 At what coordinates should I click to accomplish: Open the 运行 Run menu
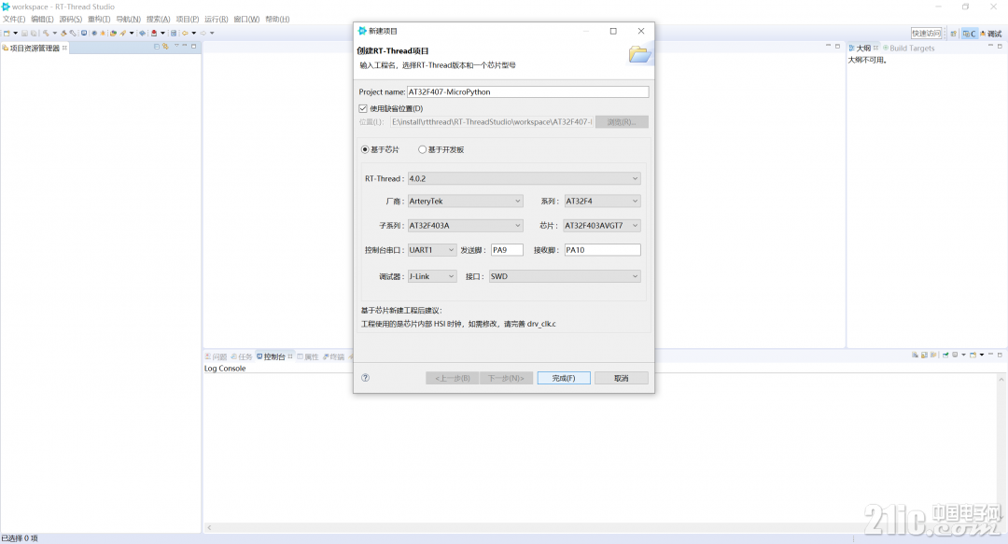click(216, 20)
